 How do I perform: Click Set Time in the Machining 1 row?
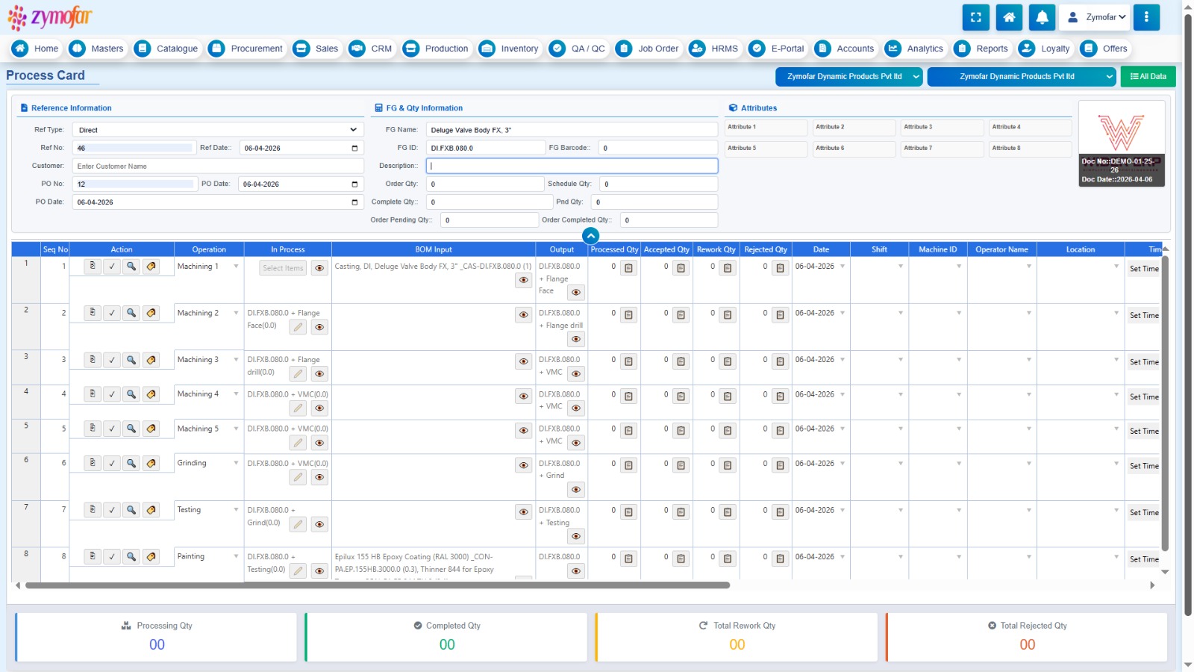tap(1143, 269)
